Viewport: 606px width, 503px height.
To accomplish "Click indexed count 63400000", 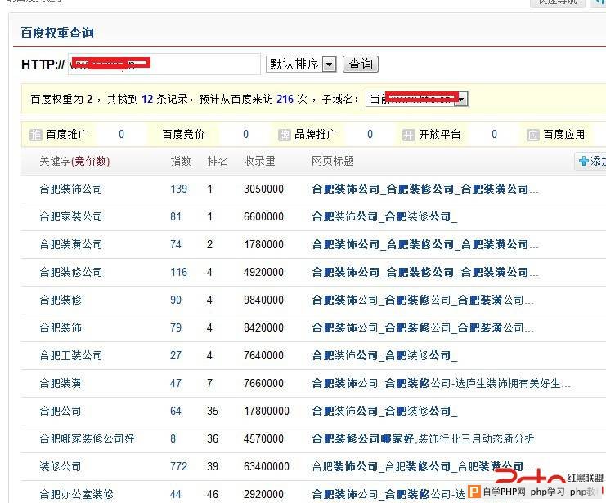I will click(x=267, y=467).
